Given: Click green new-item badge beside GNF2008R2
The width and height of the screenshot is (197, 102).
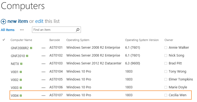Looking at the screenshot, I should click(x=31, y=48).
